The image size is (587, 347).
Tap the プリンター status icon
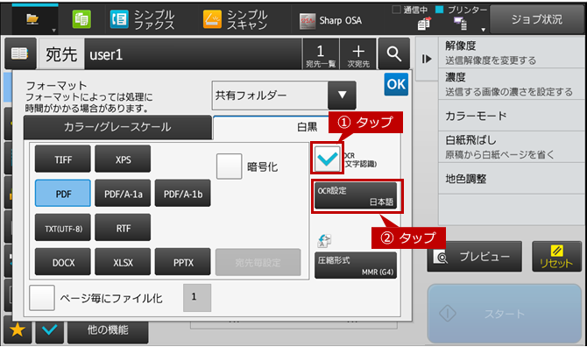460,24
